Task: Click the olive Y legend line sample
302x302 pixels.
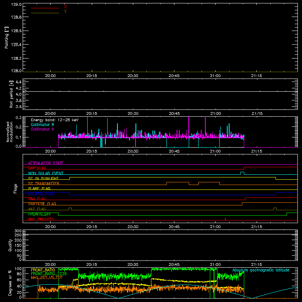Action: pyautogui.click(x=45, y=13)
